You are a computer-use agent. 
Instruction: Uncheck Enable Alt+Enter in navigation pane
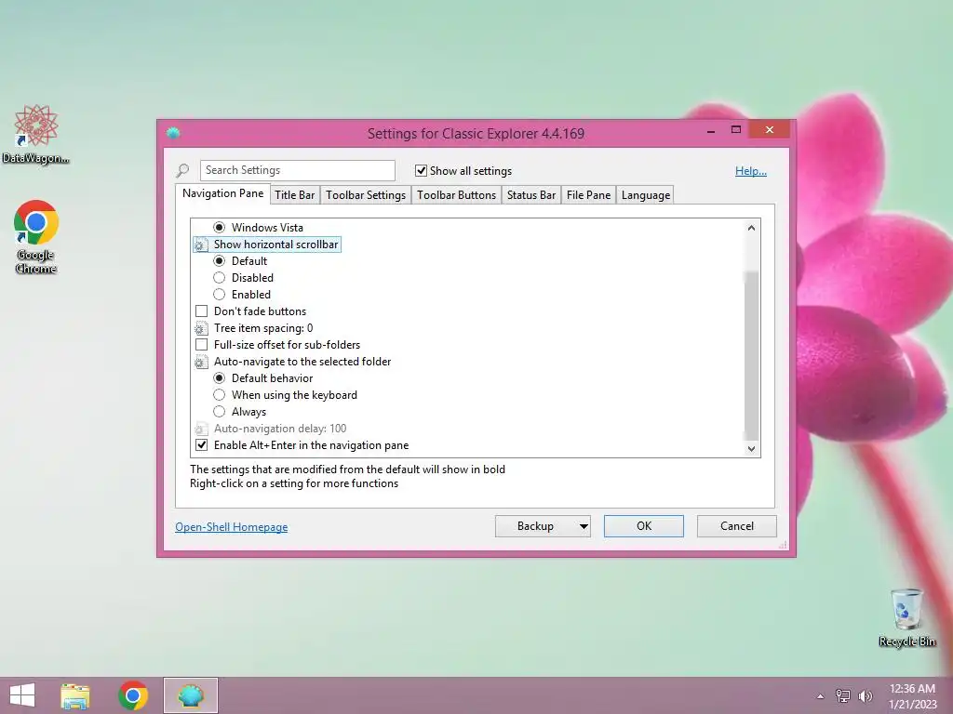[201, 445]
